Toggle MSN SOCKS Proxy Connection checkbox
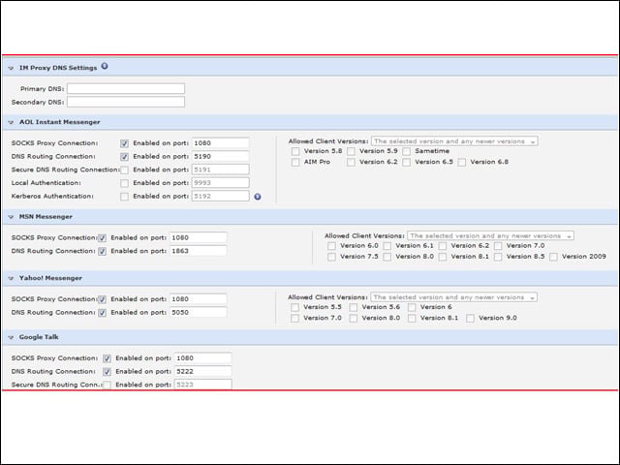 click(102, 238)
